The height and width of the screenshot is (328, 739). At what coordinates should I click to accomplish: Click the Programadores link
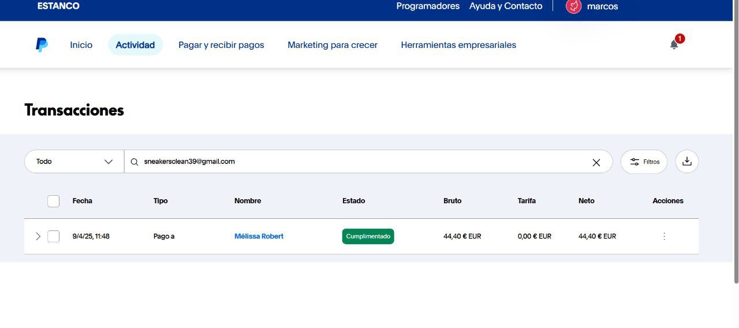[428, 6]
